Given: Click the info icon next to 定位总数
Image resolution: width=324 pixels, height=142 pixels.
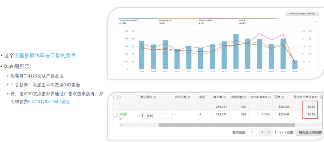Looking at the screenshot, I should tap(189, 97).
